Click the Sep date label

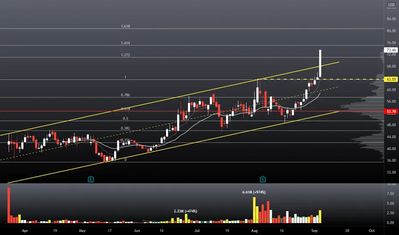click(314, 231)
